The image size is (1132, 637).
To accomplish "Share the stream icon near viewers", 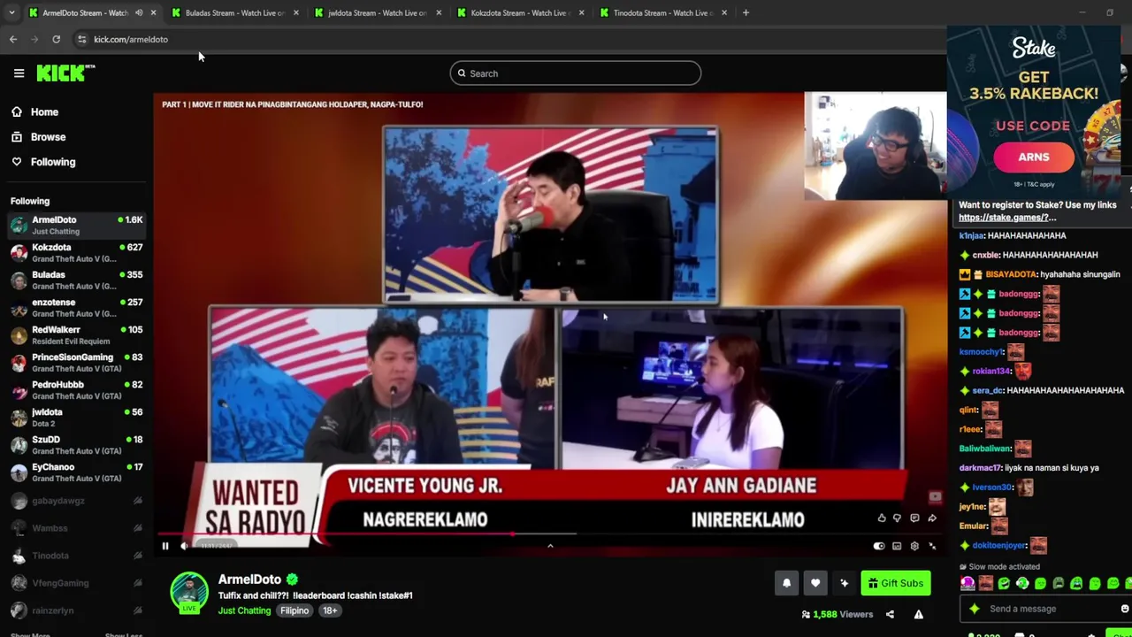I will point(890,614).
